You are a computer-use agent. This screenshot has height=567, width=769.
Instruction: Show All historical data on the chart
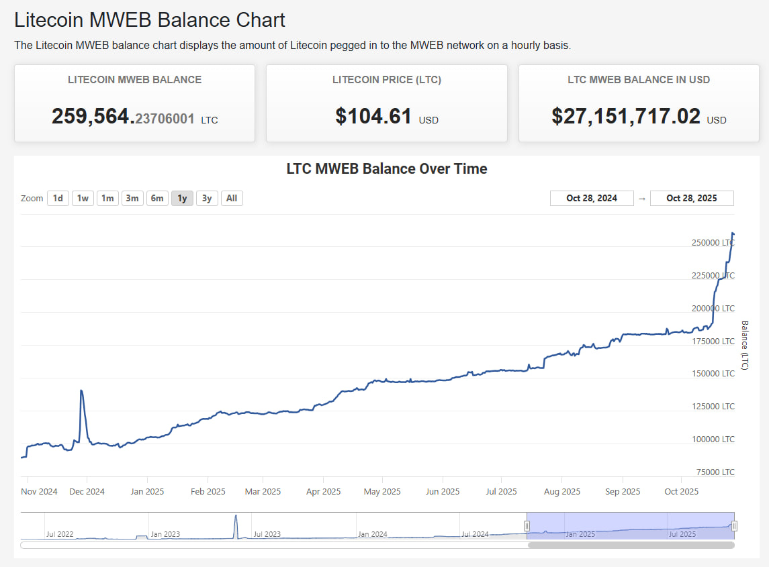[x=231, y=198]
